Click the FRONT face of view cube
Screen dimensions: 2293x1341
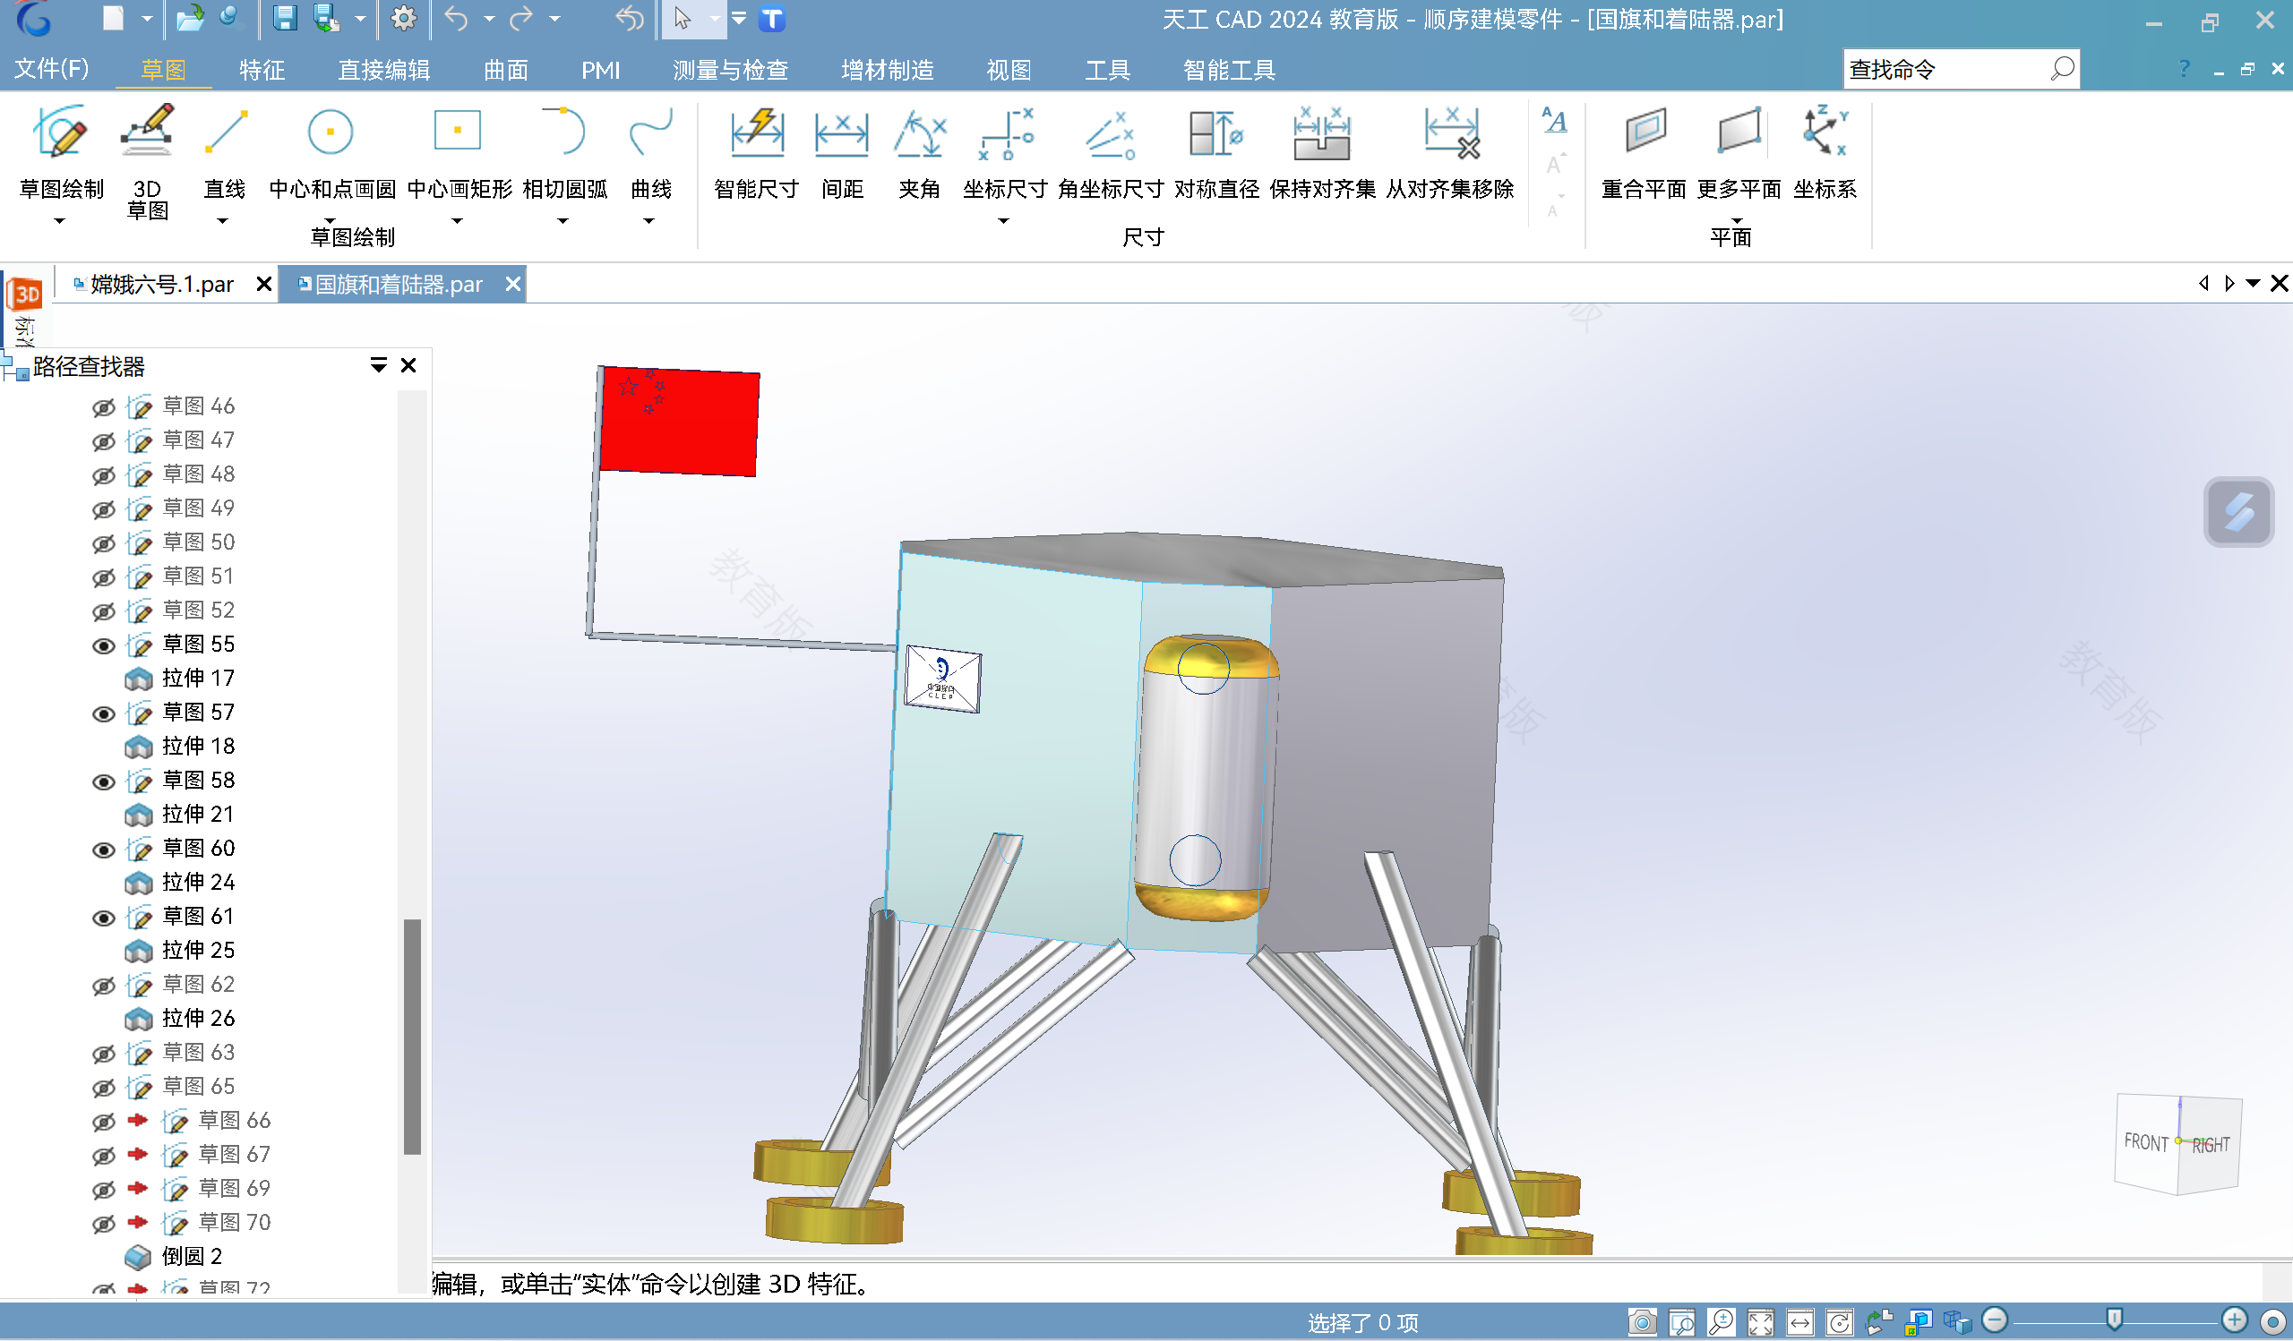pyautogui.click(x=2146, y=1143)
